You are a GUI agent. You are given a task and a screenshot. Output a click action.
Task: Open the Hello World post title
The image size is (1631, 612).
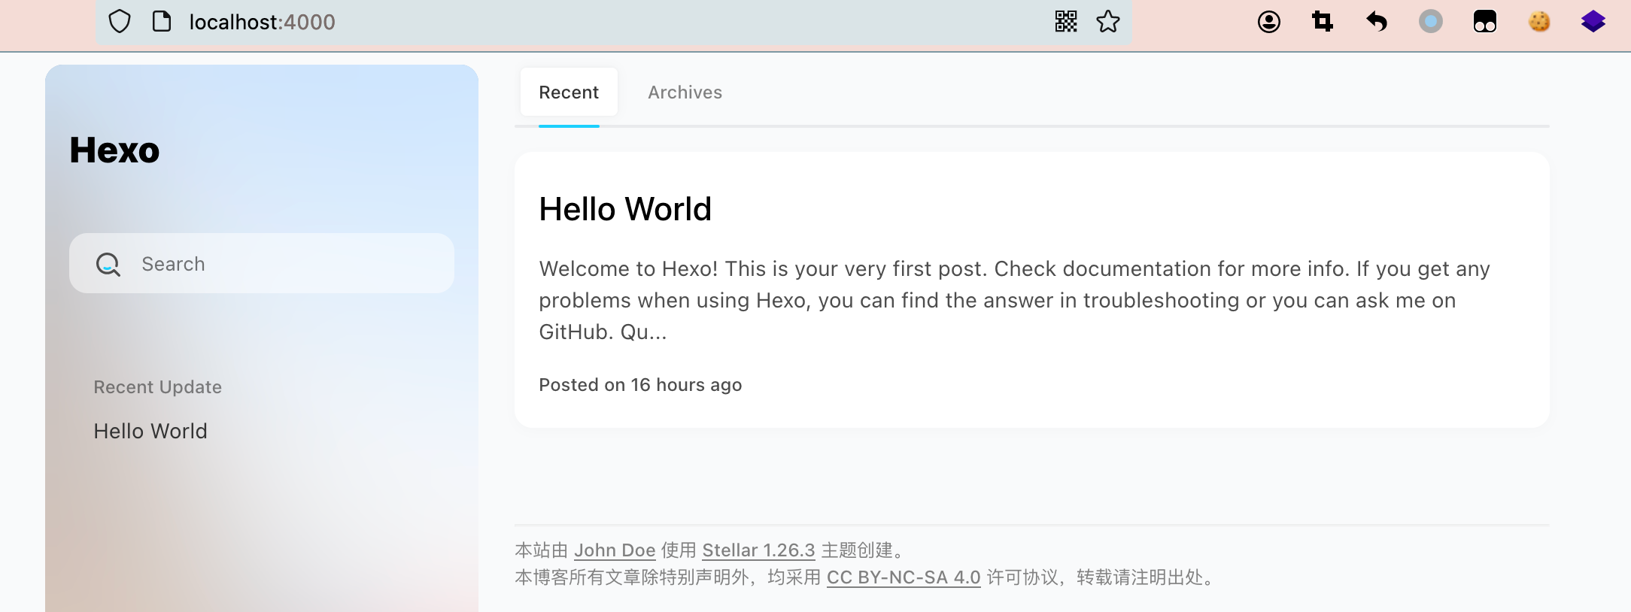(625, 209)
